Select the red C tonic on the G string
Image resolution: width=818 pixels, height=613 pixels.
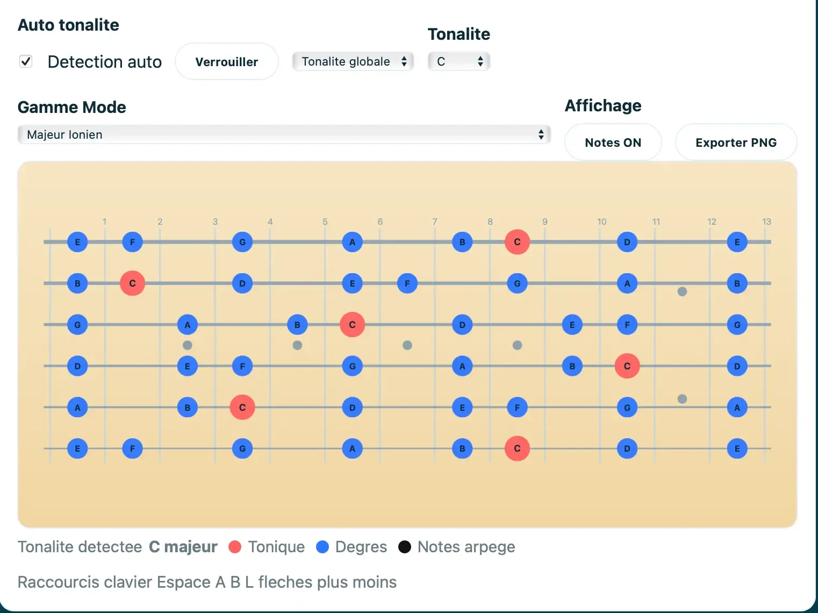point(352,325)
